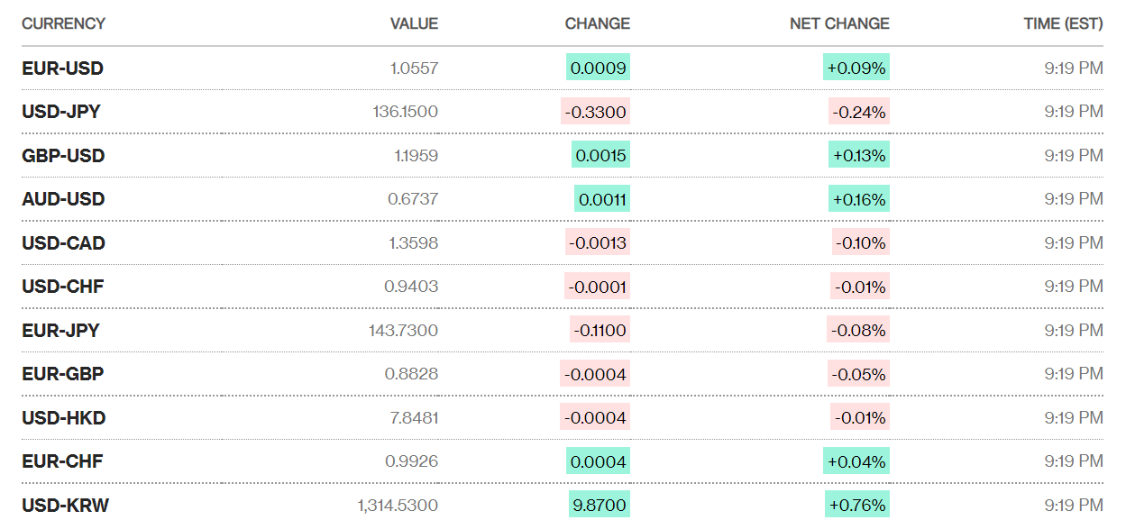Open EUR-GBP pair details
Viewport: 1126px width, 520px height.
[62, 374]
